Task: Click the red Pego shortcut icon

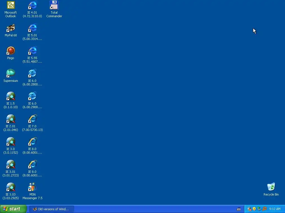Action: click(x=11, y=51)
